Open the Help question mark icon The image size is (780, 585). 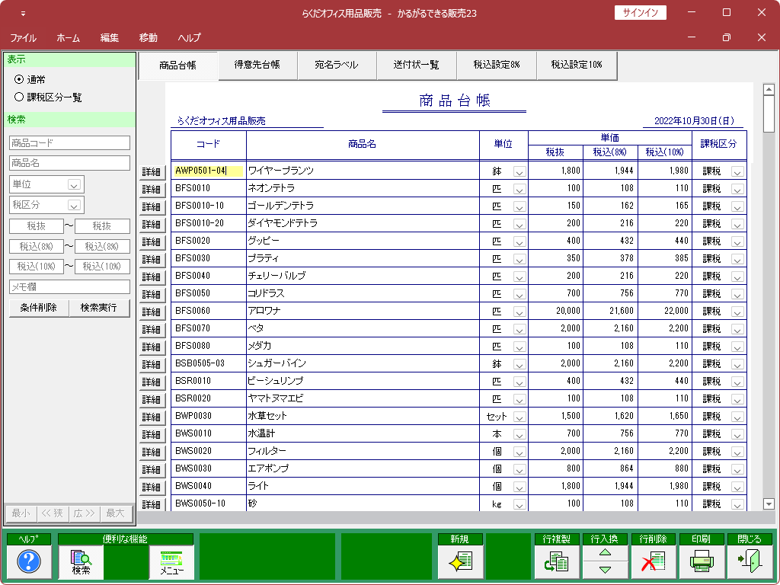[x=29, y=561]
